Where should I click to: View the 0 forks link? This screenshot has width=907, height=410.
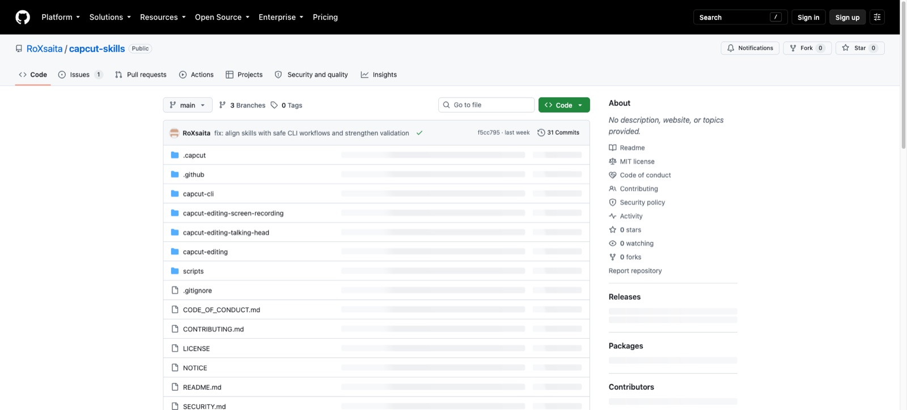(x=625, y=257)
